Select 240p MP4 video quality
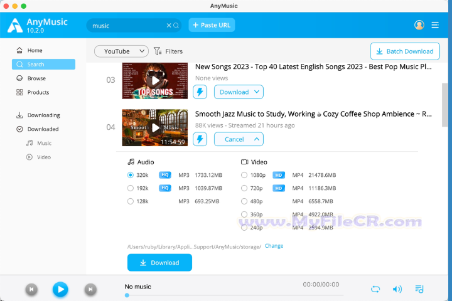This screenshot has width=452, height=301. 244,228
